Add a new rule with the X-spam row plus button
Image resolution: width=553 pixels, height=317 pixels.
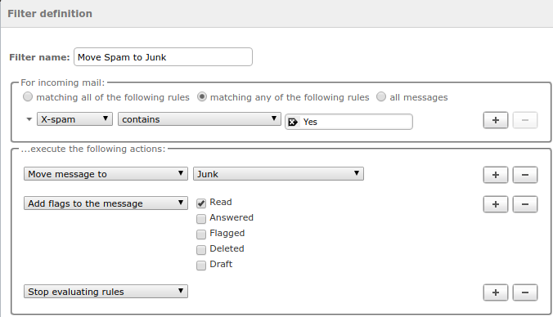(x=496, y=120)
